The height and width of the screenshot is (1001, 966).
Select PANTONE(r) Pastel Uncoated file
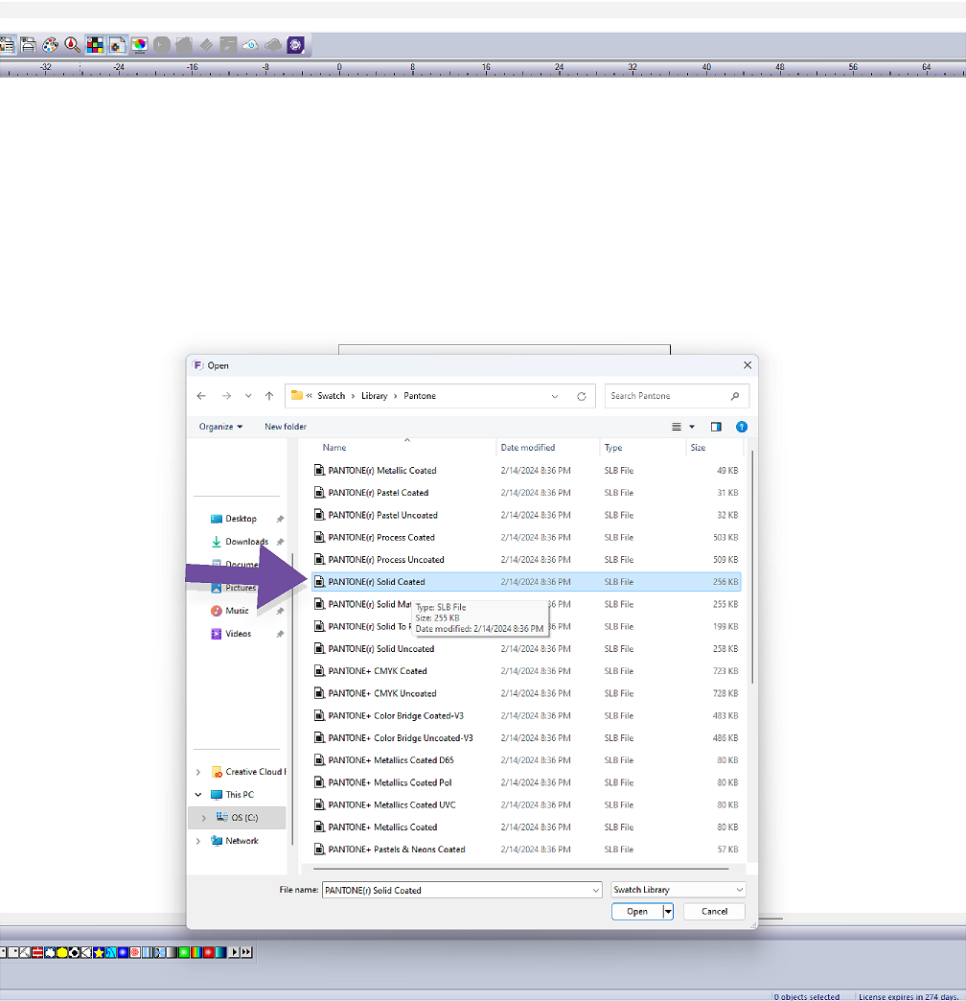tap(526, 515)
